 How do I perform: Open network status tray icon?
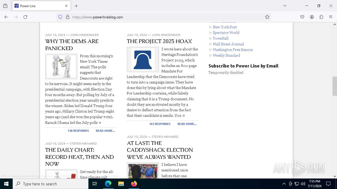297,184
